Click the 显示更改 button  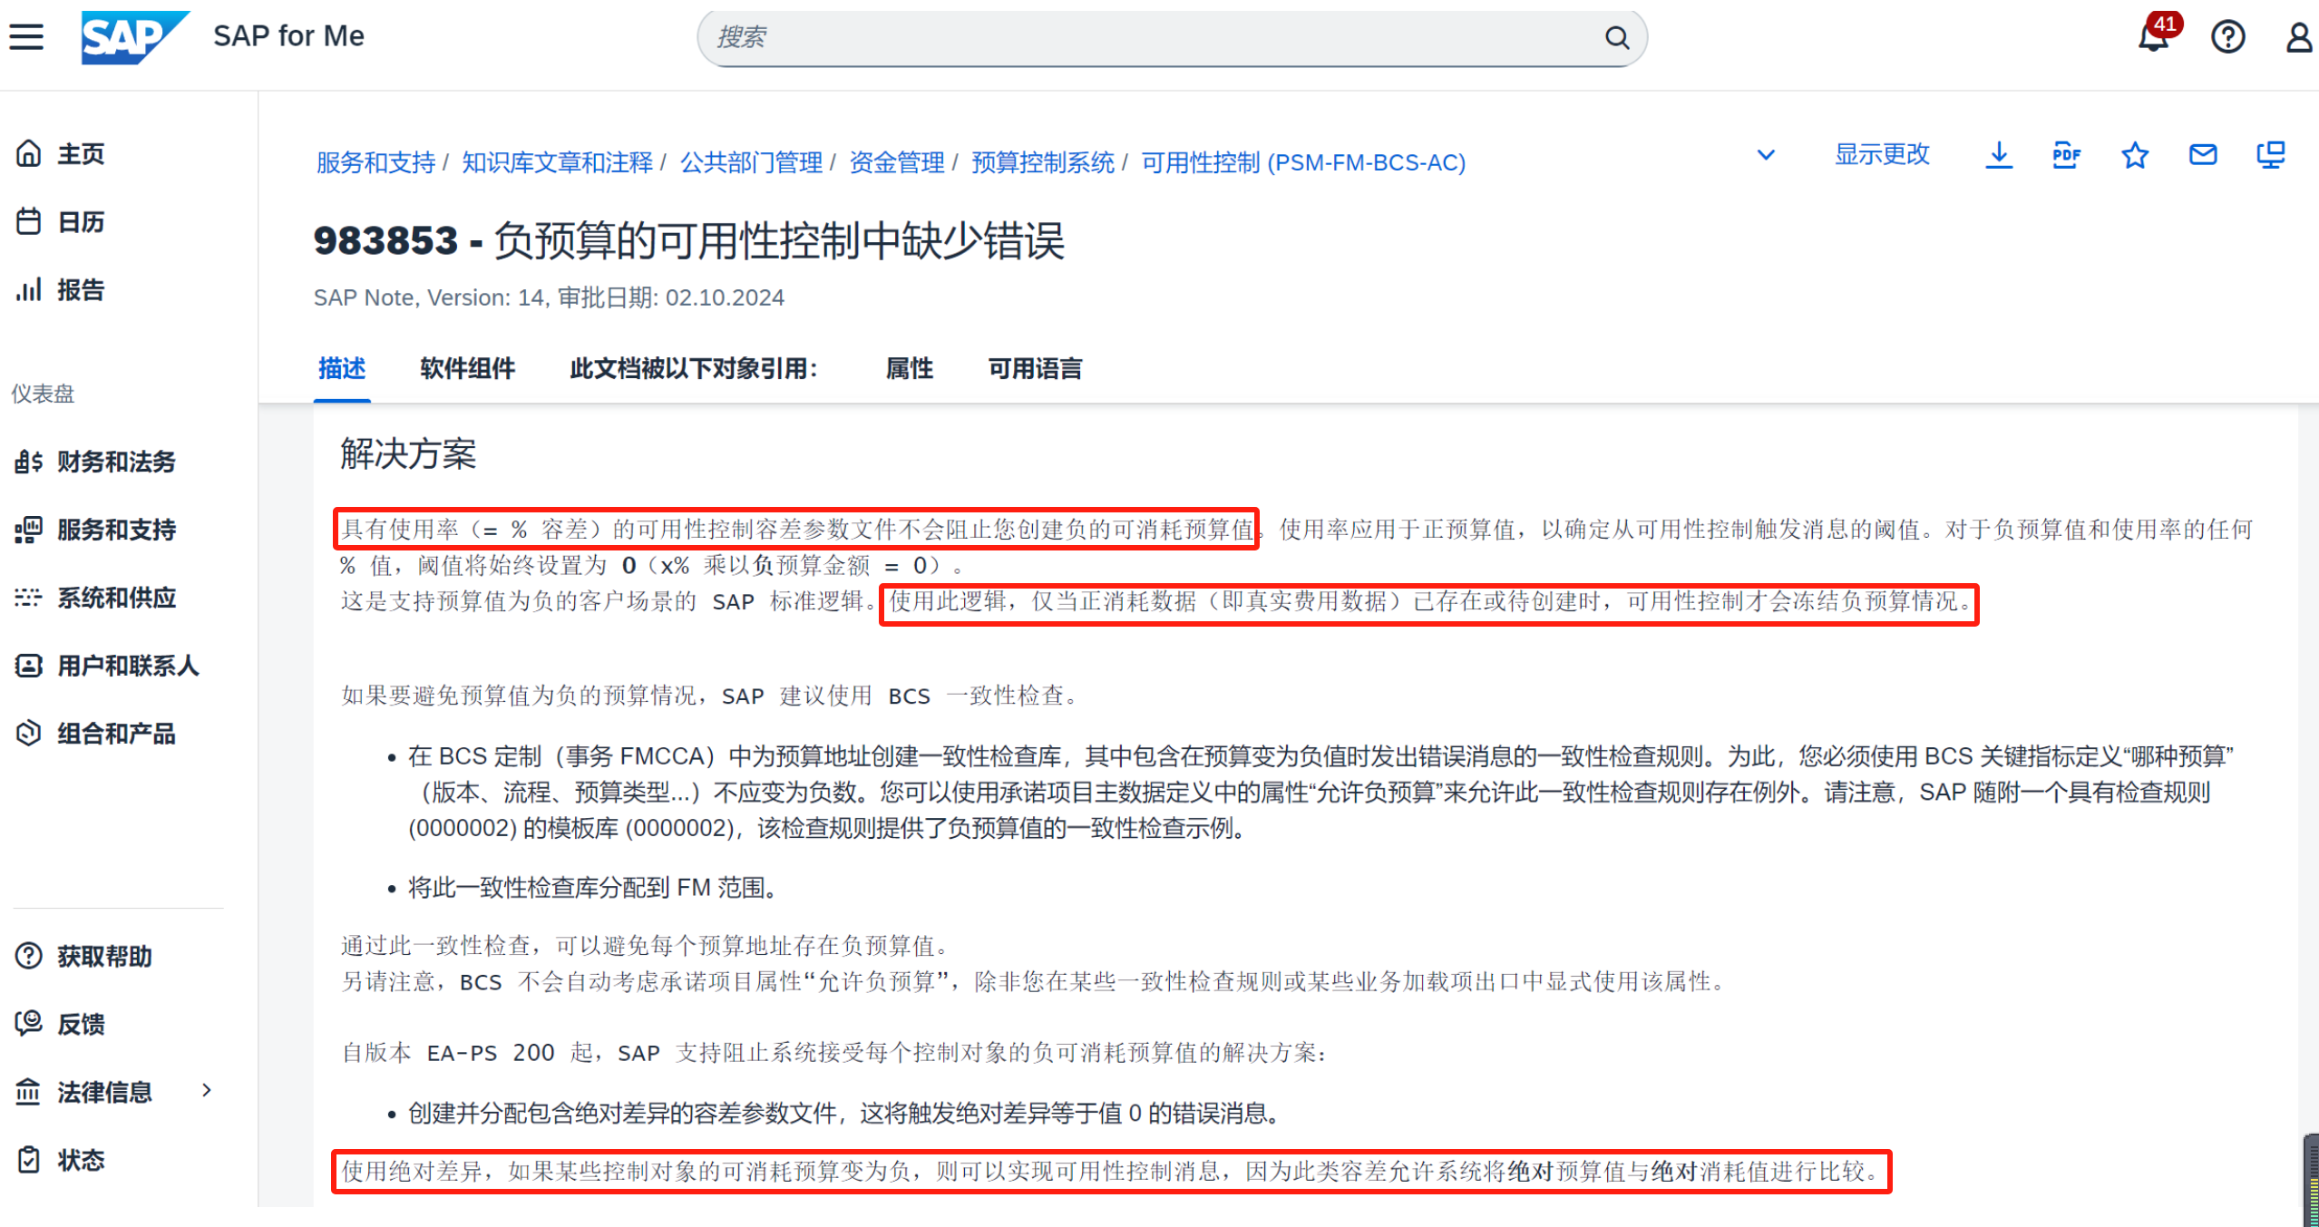(1882, 154)
